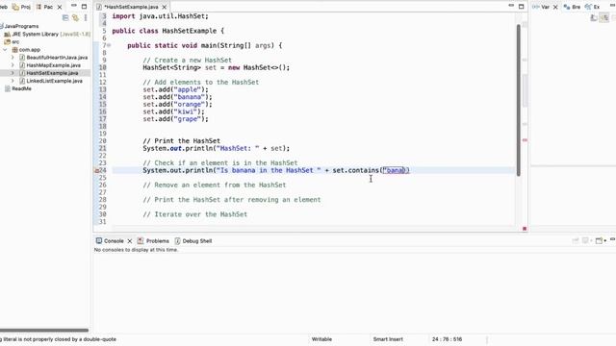Expand LinkedListExample.java node
The height and width of the screenshot is (346, 616).
[13, 81]
